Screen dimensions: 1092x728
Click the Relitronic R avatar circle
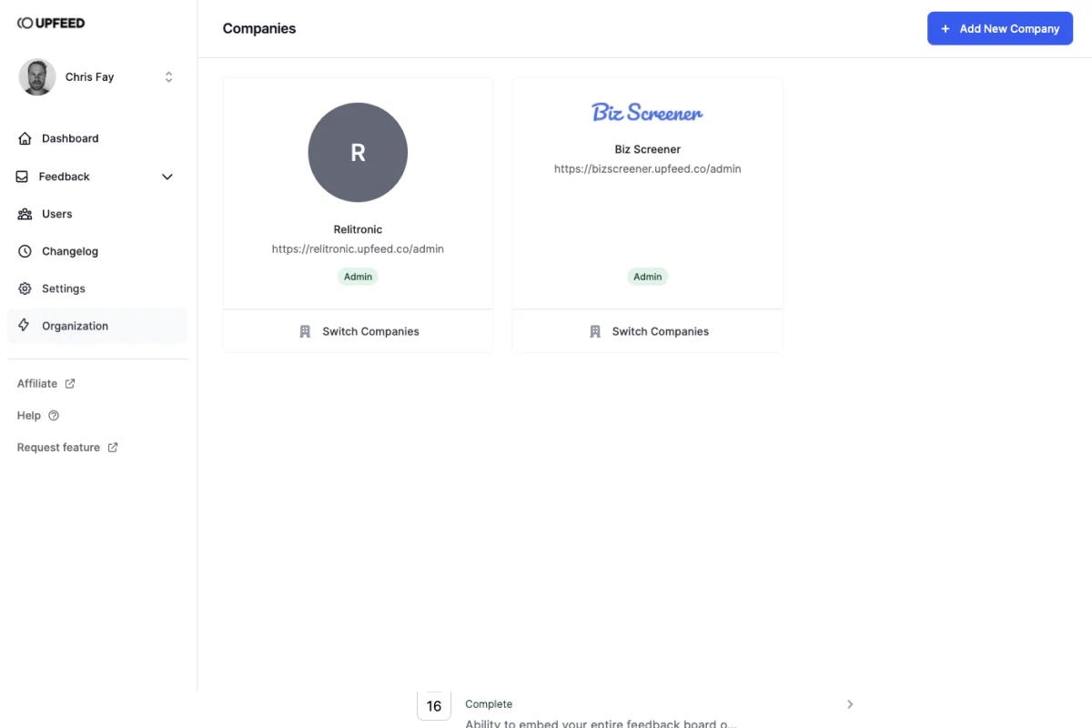[358, 152]
